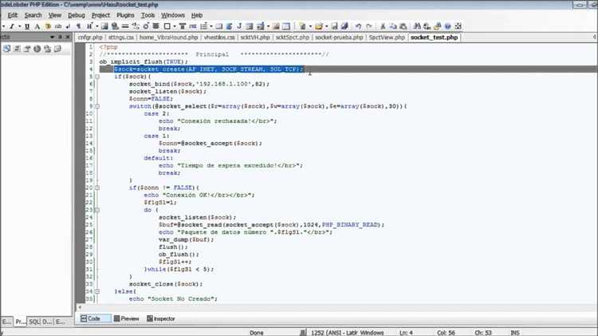This screenshot has height=336, width=598.
Task: Open the Tools menu
Action: click(x=148, y=15)
